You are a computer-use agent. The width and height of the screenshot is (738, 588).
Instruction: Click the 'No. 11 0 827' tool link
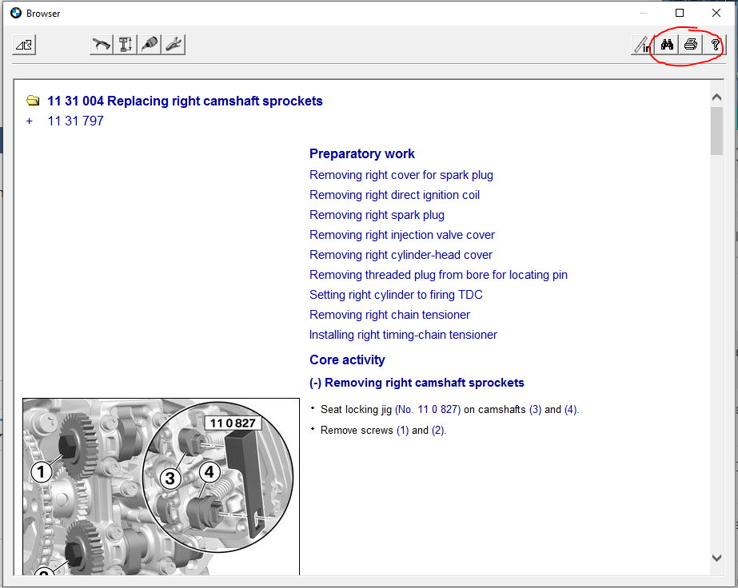click(x=429, y=409)
